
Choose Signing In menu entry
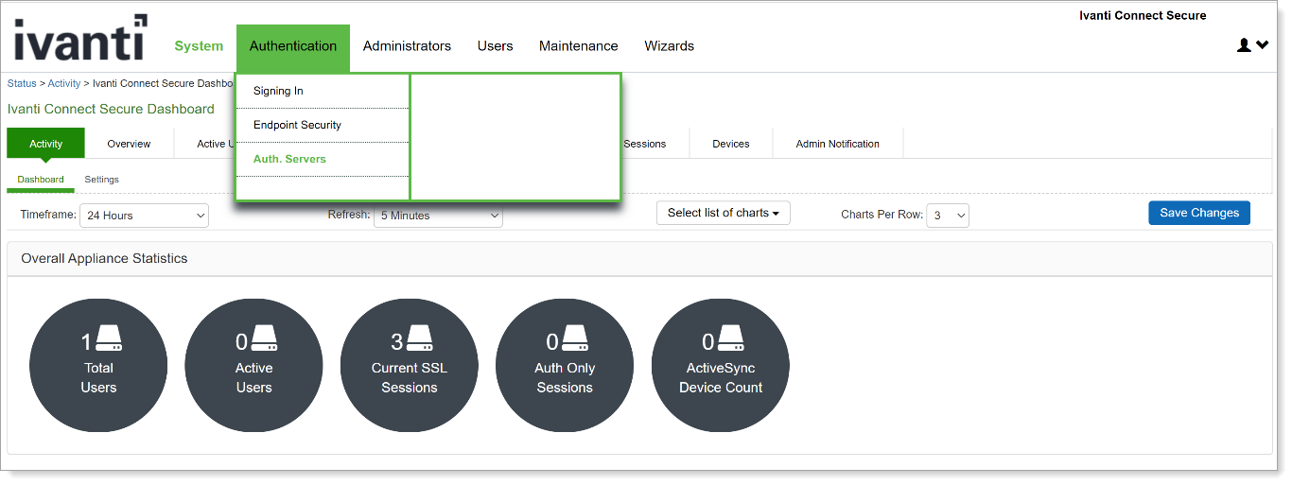[x=278, y=91]
